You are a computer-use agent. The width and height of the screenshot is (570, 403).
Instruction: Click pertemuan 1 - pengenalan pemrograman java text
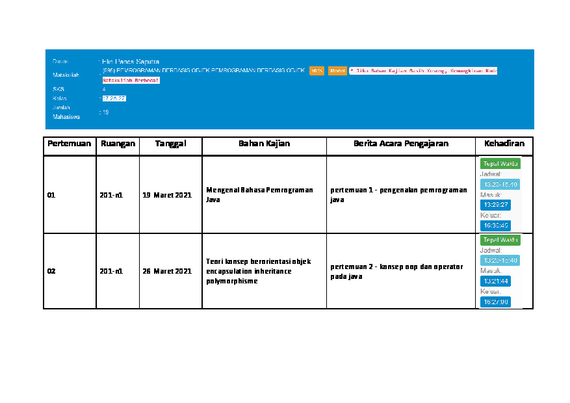[399, 195]
